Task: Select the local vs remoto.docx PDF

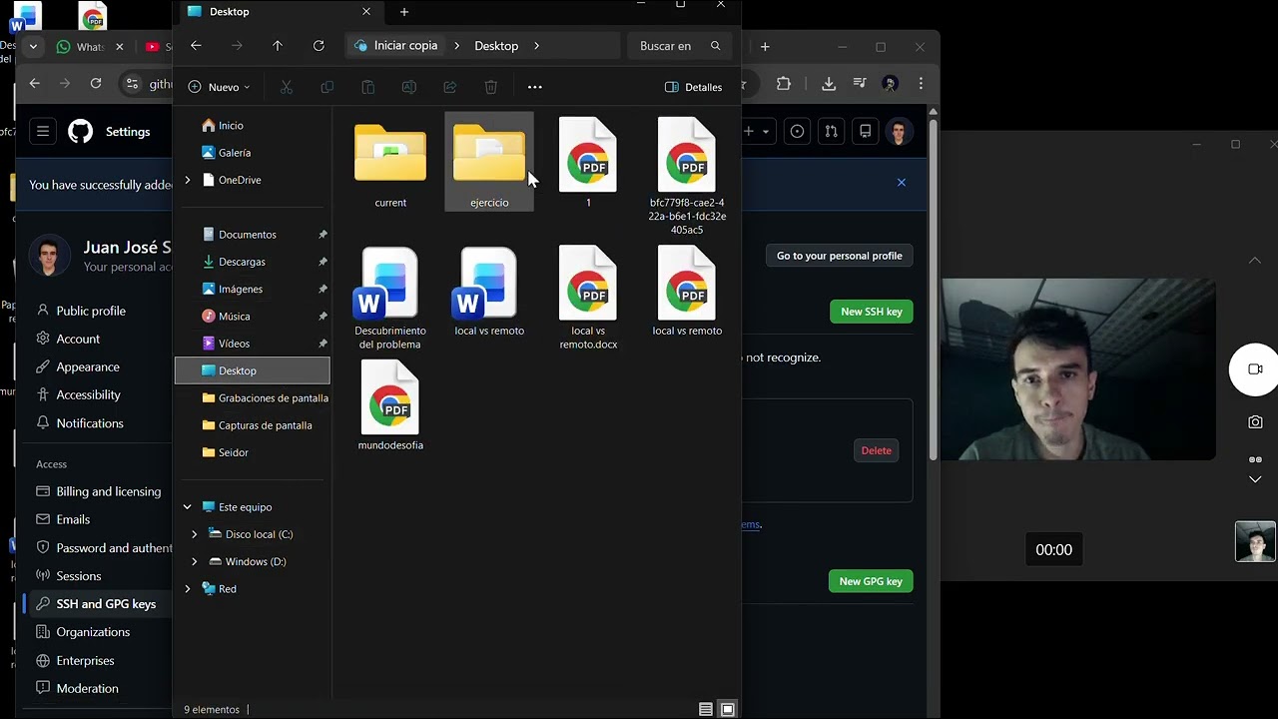Action: 588,298
